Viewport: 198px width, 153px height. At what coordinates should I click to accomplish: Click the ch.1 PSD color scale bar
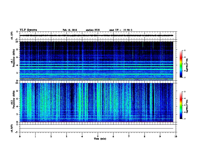[181, 64]
